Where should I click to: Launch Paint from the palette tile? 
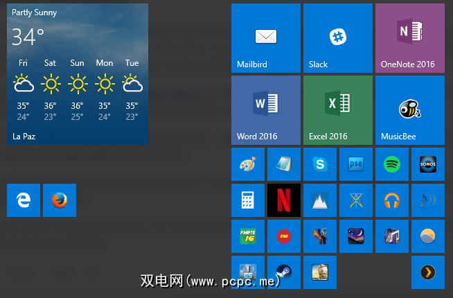coord(248,164)
